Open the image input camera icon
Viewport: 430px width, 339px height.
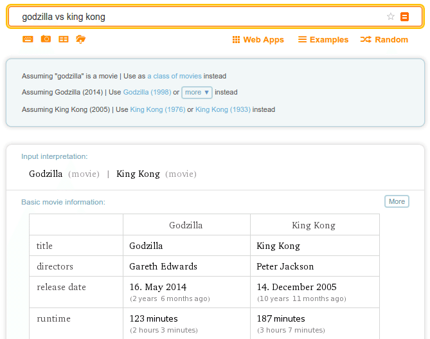pos(46,39)
